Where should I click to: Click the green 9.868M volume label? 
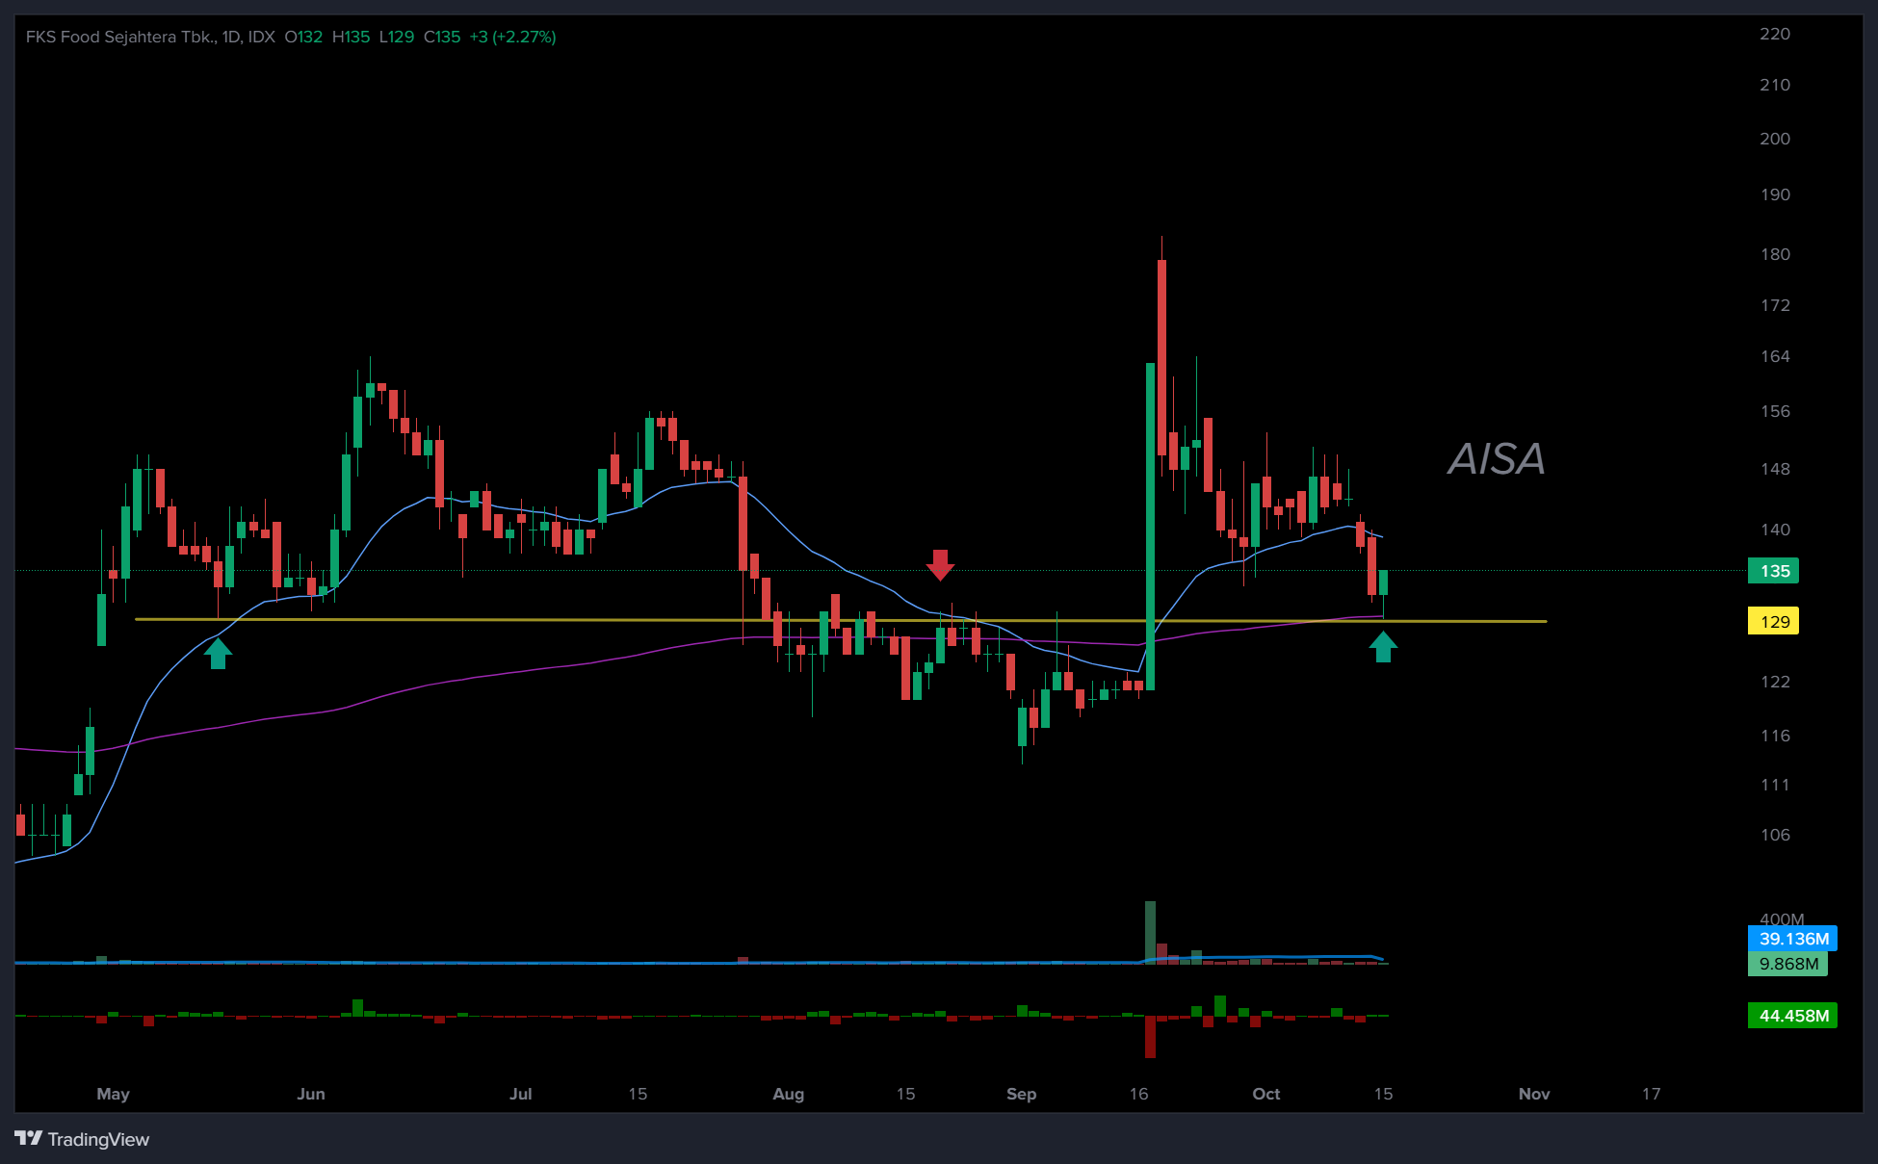pos(1787,964)
